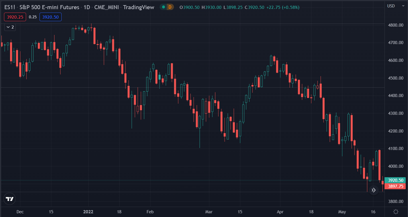Click the high value H3930.00
Image resolution: width=408 pixels, height=217 pixels.
pyautogui.click(x=211, y=7)
